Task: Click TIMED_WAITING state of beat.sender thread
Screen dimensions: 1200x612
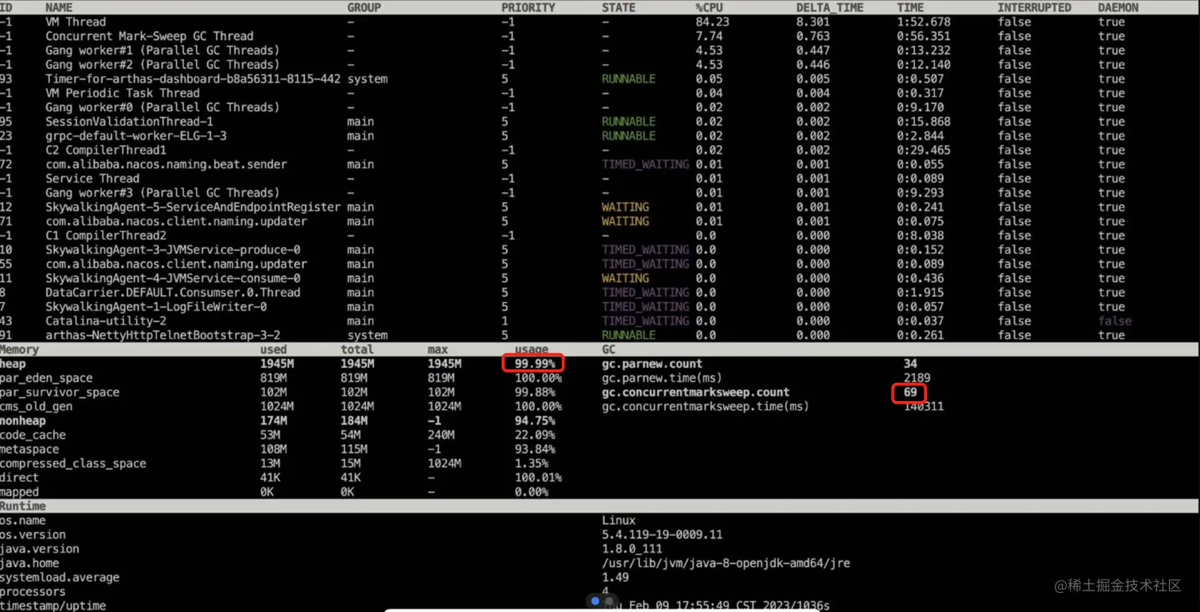Action: (x=645, y=164)
